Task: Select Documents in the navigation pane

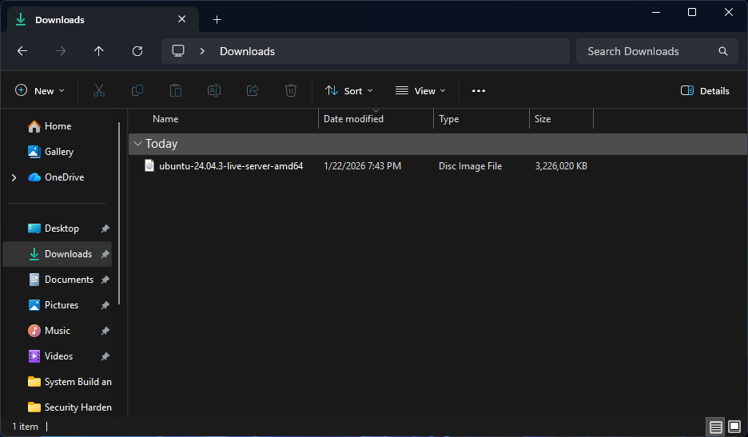Action: pyautogui.click(x=69, y=280)
